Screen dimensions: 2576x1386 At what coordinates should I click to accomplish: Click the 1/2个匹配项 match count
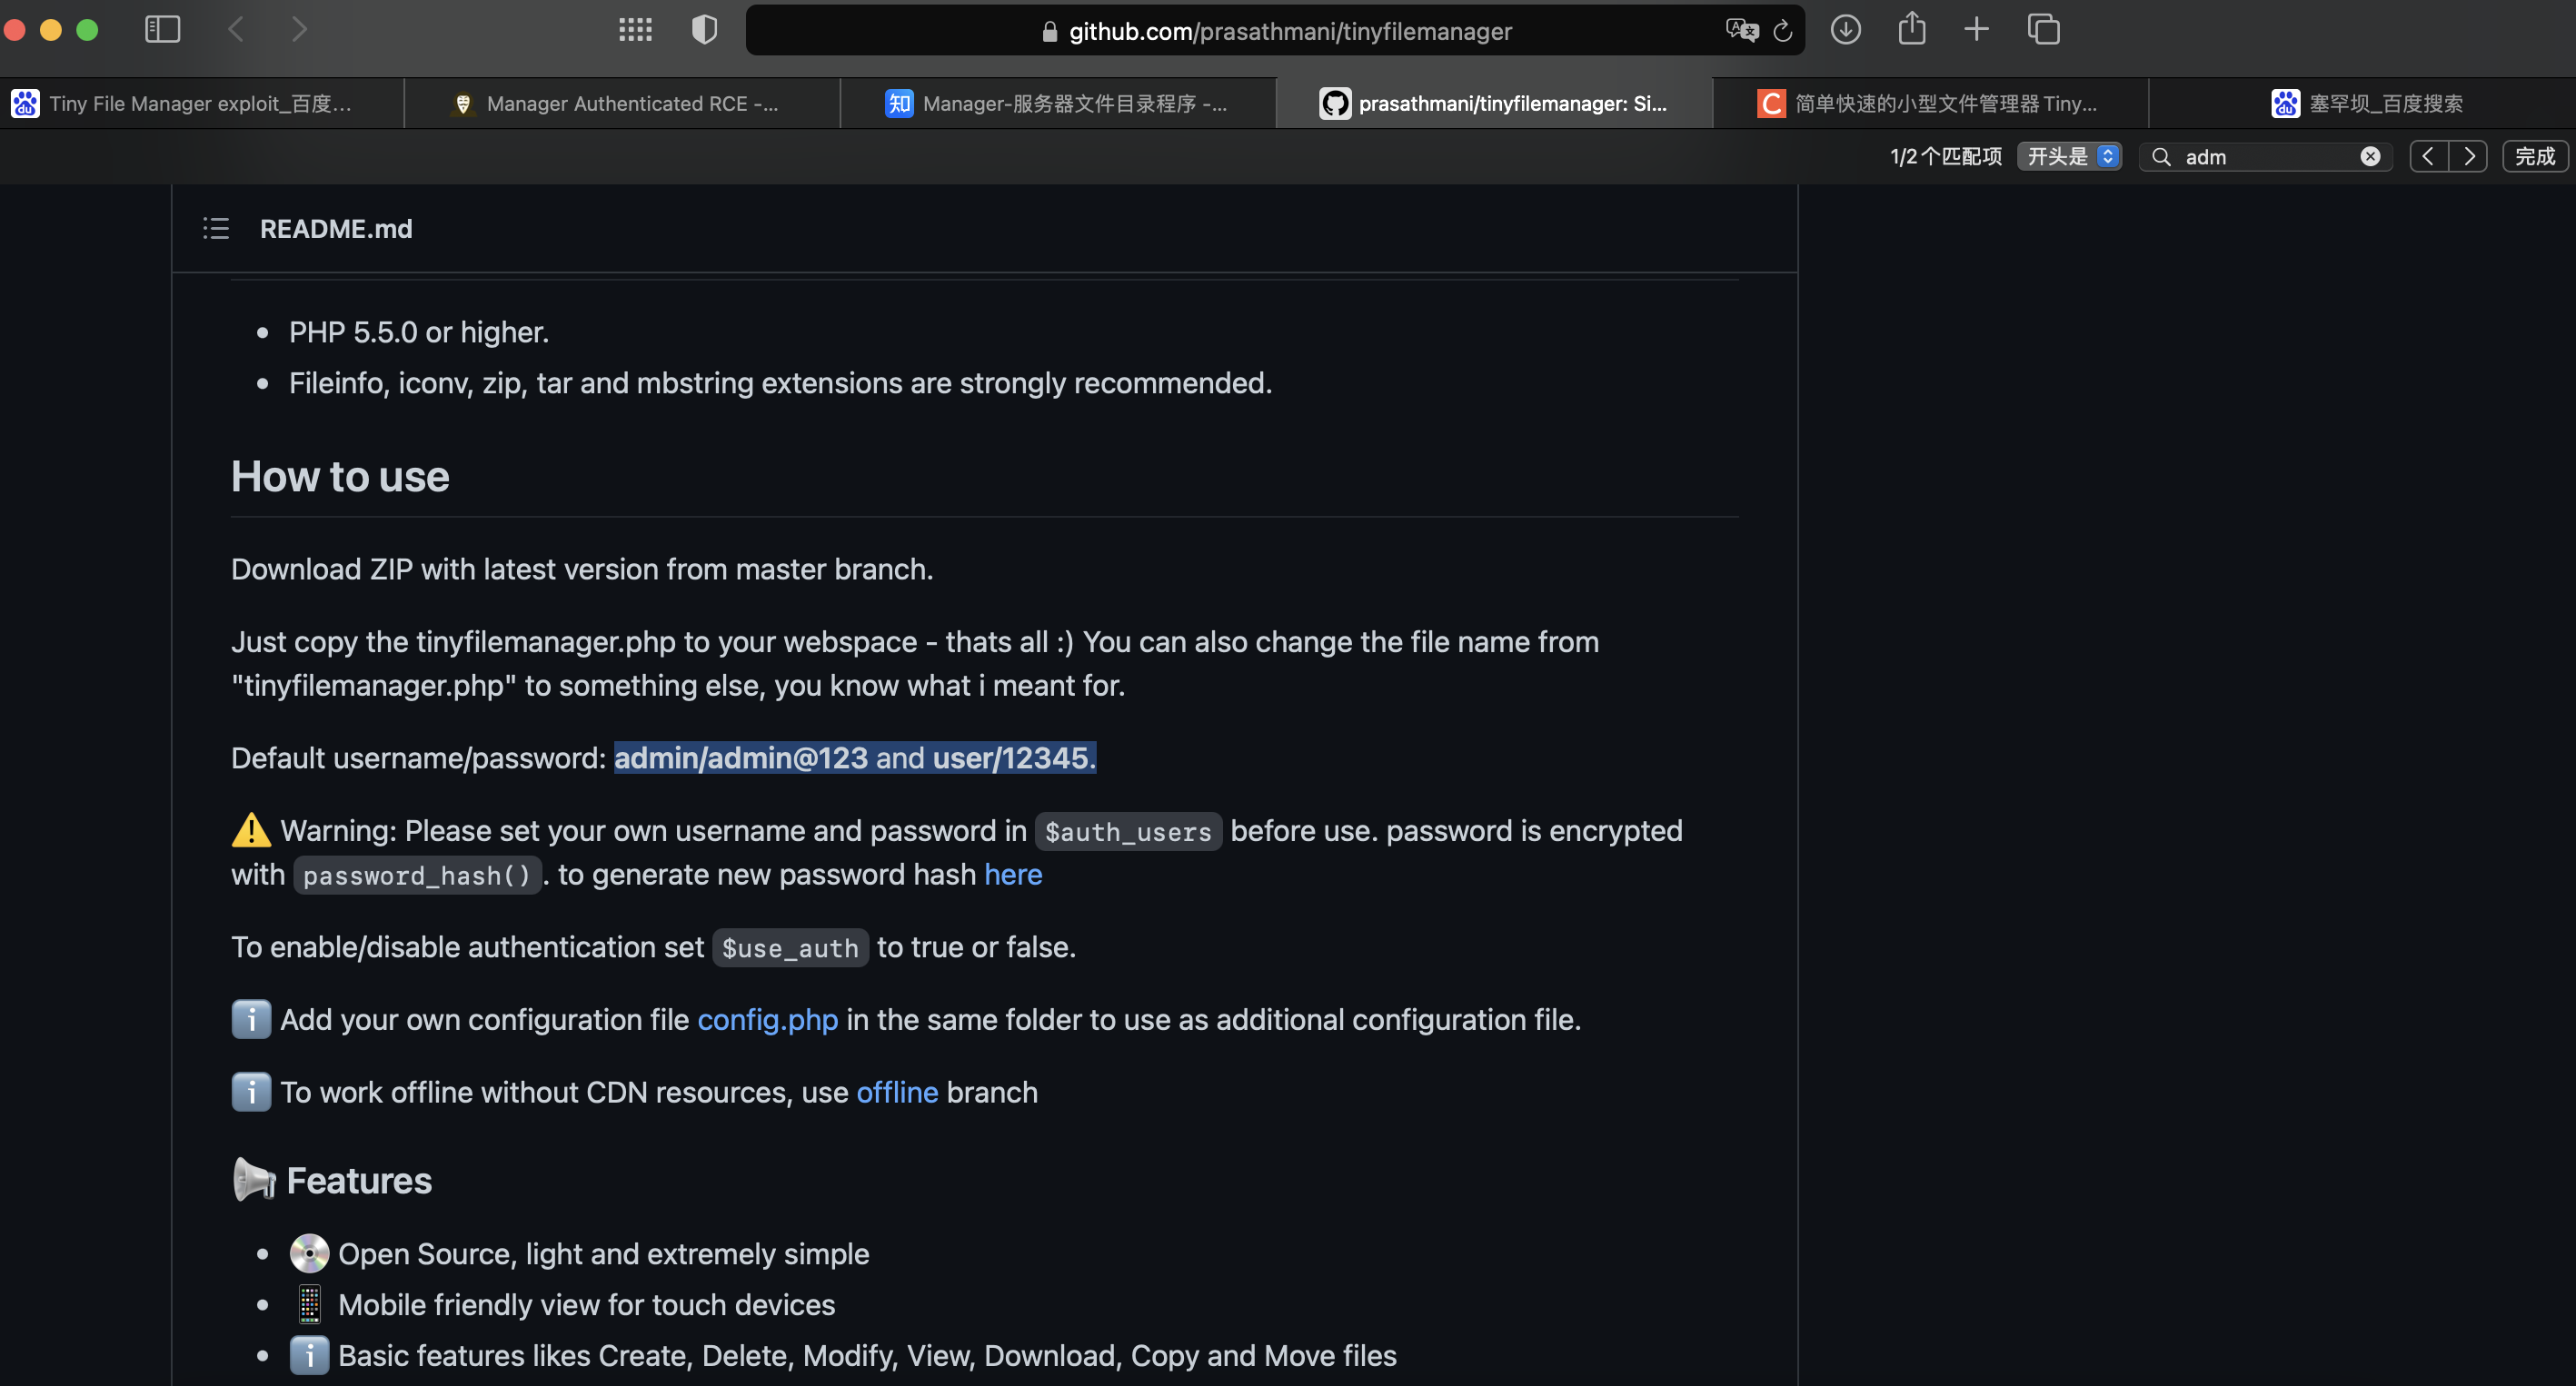(1945, 157)
